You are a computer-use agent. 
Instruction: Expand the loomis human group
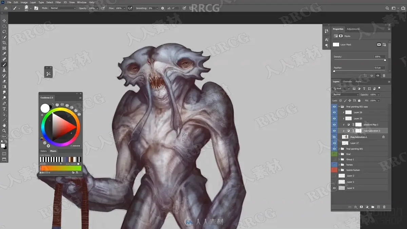pos(339,170)
